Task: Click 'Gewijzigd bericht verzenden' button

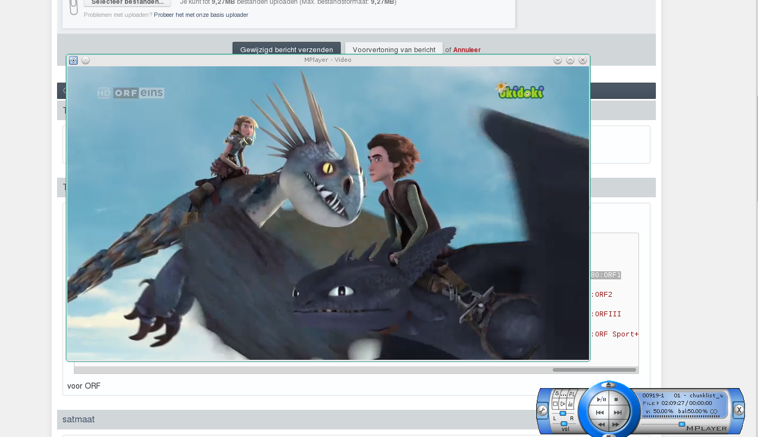Action: (x=286, y=49)
